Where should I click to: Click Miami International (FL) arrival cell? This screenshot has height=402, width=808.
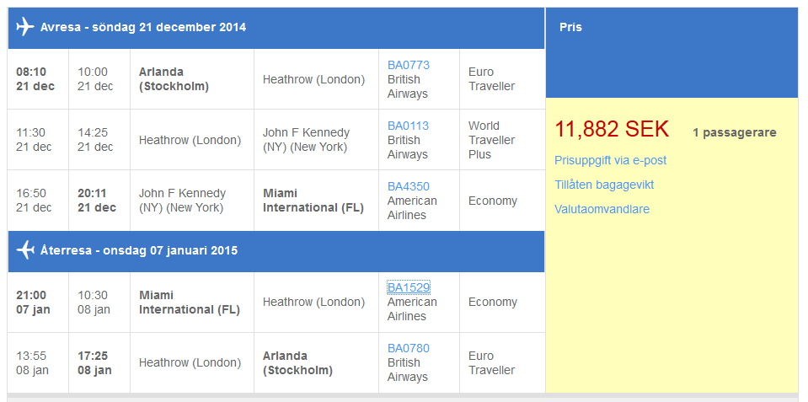pyautogui.click(x=316, y=201)
